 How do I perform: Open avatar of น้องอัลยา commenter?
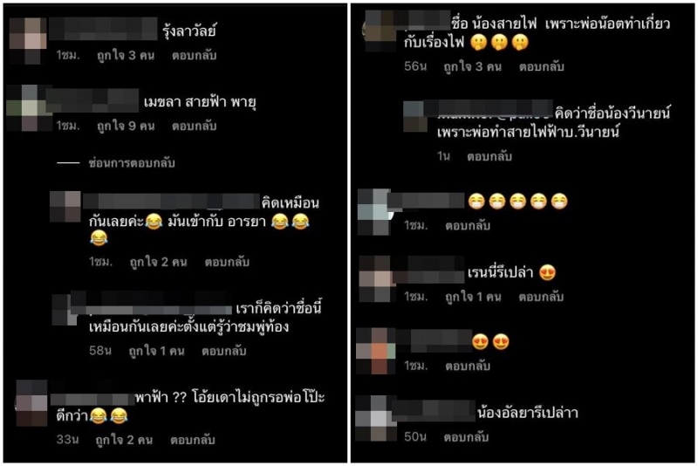pos(375,418)
